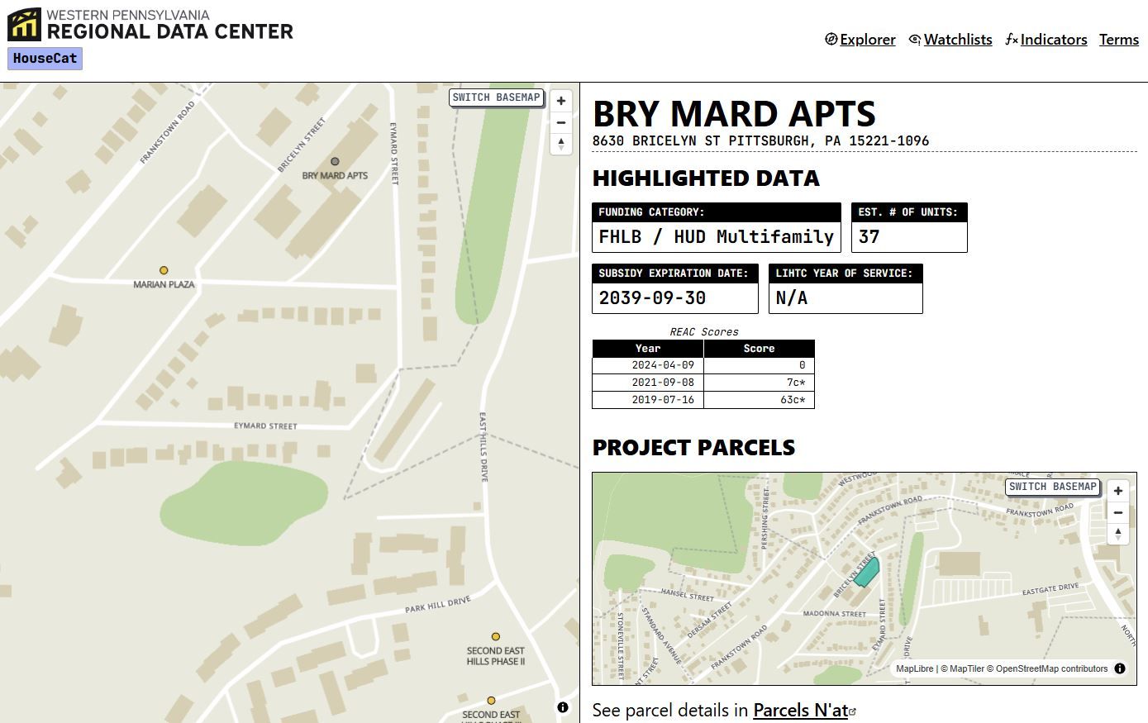Reset parcels map compass bearing

coord(1117,534)
